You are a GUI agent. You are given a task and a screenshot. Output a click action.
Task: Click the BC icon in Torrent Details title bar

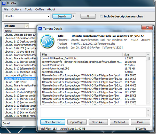[x=40, y=29]
